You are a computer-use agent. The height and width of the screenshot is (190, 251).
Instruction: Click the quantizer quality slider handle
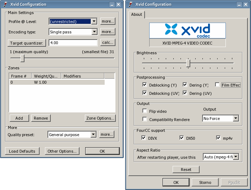(22, 58)
